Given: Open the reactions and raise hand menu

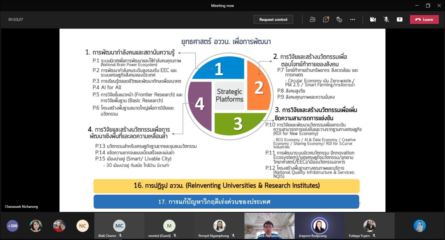Looking at the screenshot, I should [x=339, y=19].
